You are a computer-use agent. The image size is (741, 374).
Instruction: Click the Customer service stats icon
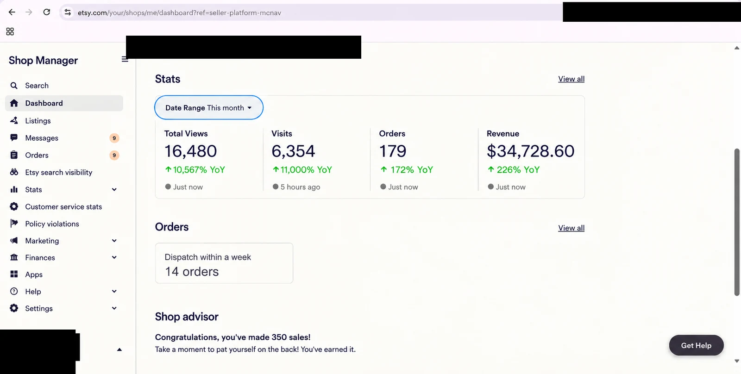[14, 206]
